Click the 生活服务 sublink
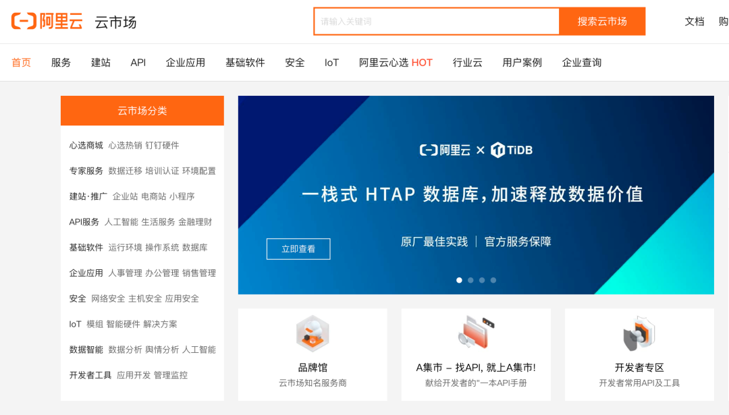The width and height of the screenshot is (729, 415). click(x=158, y=222)
